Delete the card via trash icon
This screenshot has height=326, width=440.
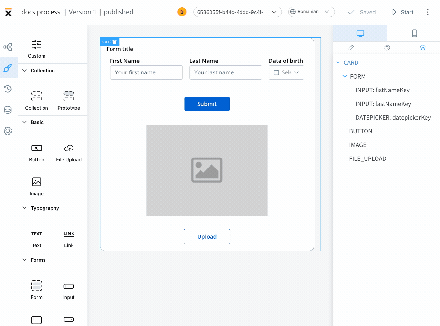pos(114,42)
